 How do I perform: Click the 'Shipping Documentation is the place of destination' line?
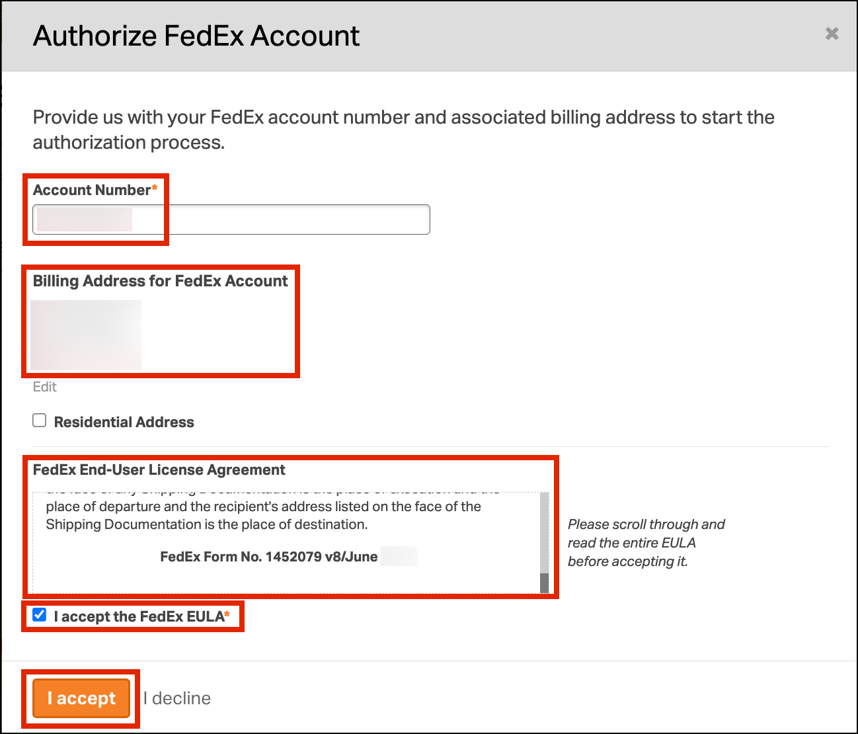point(207,524)
